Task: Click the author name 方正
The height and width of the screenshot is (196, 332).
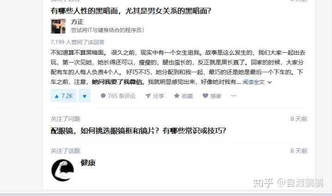Action: point(77,22)
